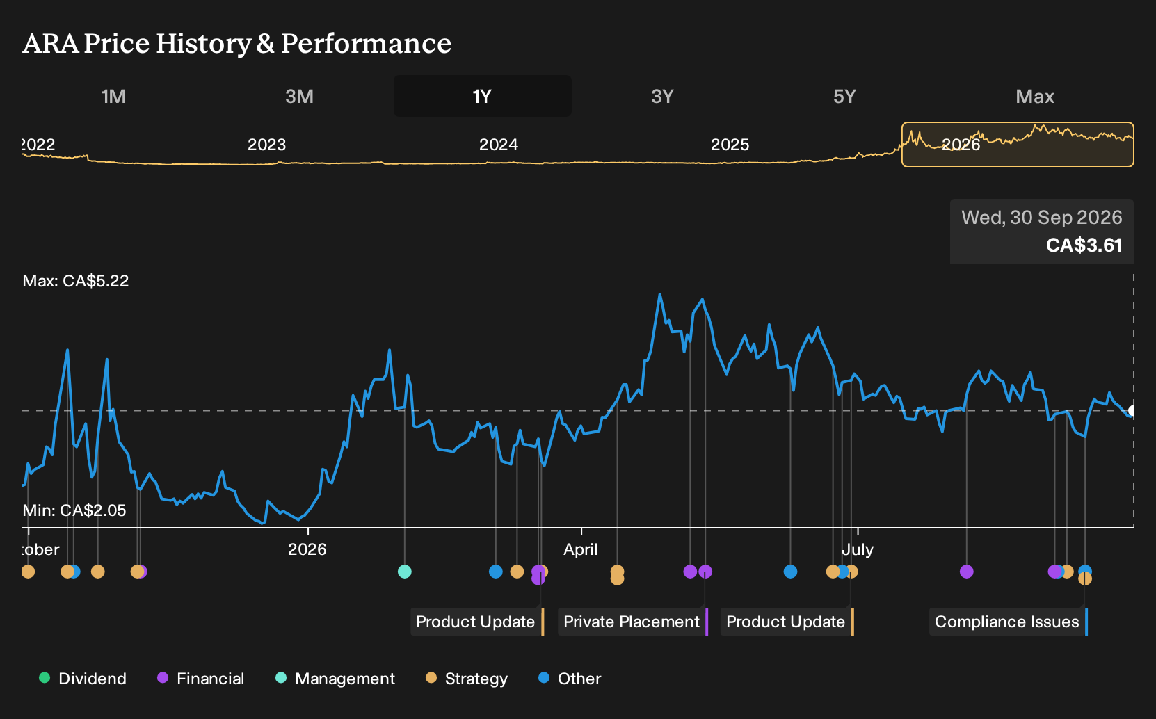Switch to the 1M time range
The width and height of the screenshot is (1156, 719).
coord(113,96)
